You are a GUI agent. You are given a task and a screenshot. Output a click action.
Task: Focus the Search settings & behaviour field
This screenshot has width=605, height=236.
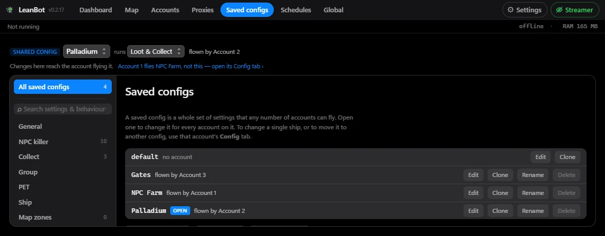pyautogui.click(x=63, y=109)
